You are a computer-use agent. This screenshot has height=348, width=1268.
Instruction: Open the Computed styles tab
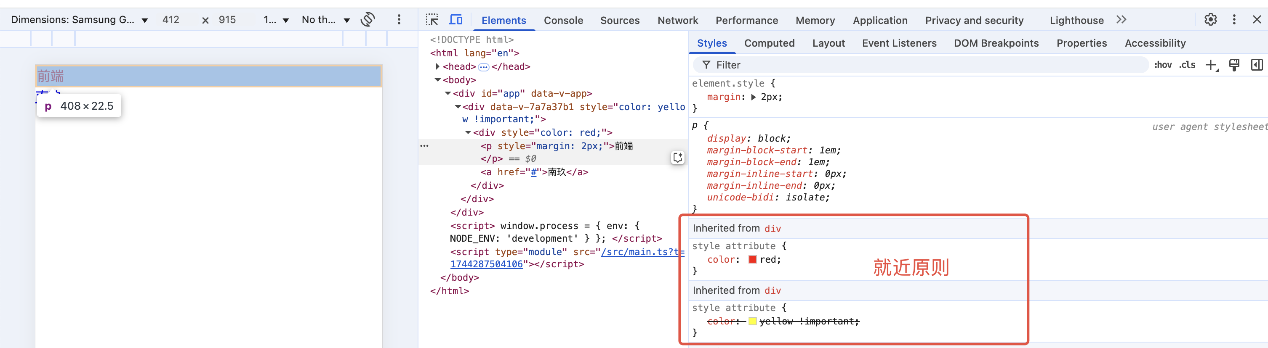pyautogui.click(x=769, y=43)
